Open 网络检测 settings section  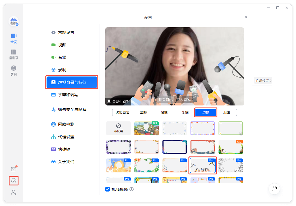click(x=66, y=124)
